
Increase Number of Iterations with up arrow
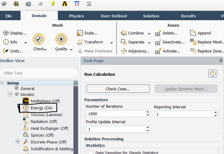148,112
